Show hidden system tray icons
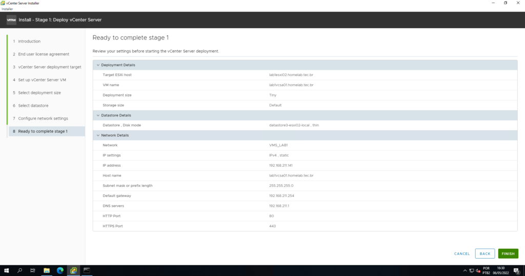This screenshot has width=525, height=276. click(x=465, y=271)
